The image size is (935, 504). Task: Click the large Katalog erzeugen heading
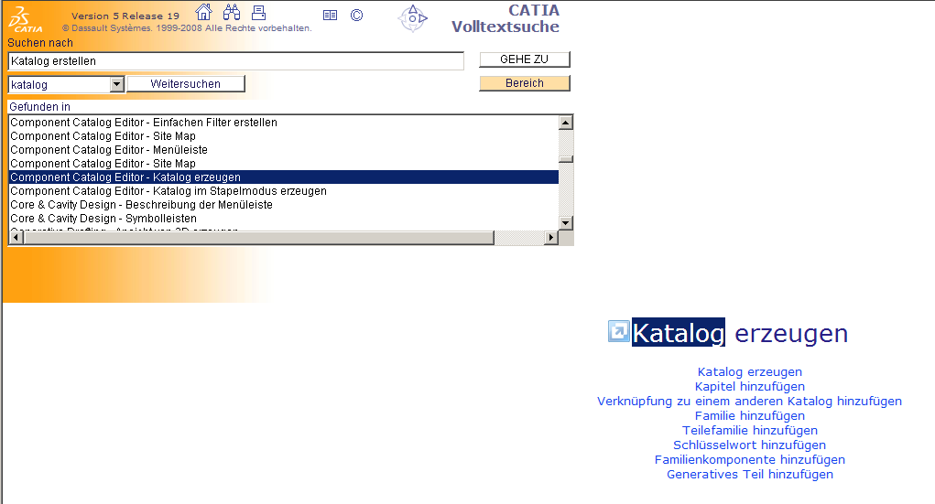(740, 332)
